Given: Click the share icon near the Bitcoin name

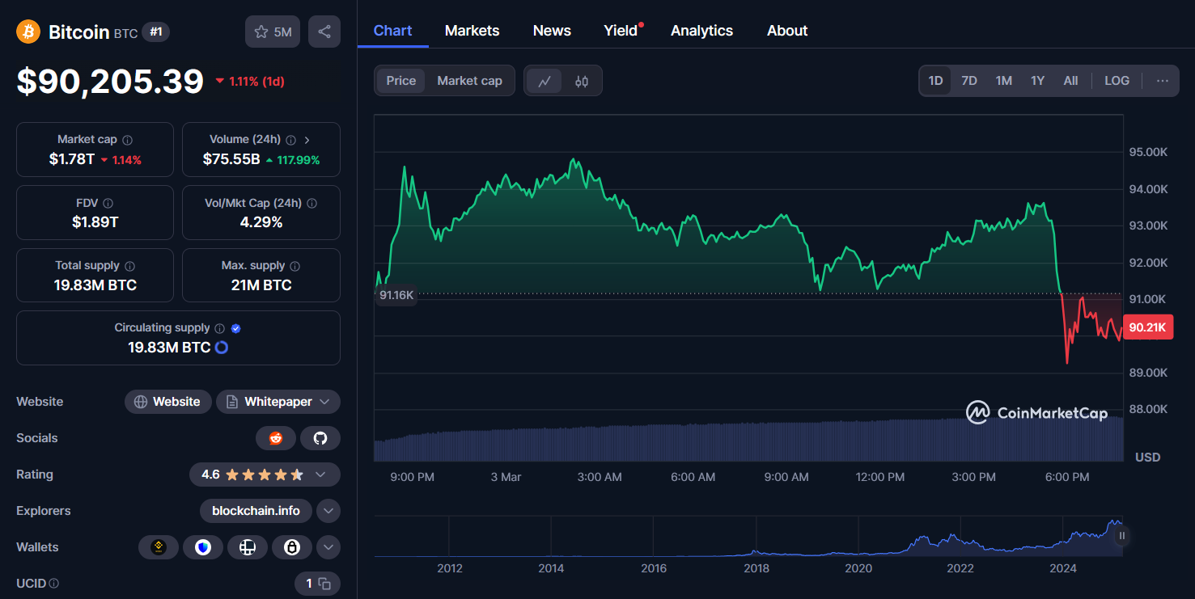Looking at the screenshot, I should pyautogui.click(x=324, y=30).
